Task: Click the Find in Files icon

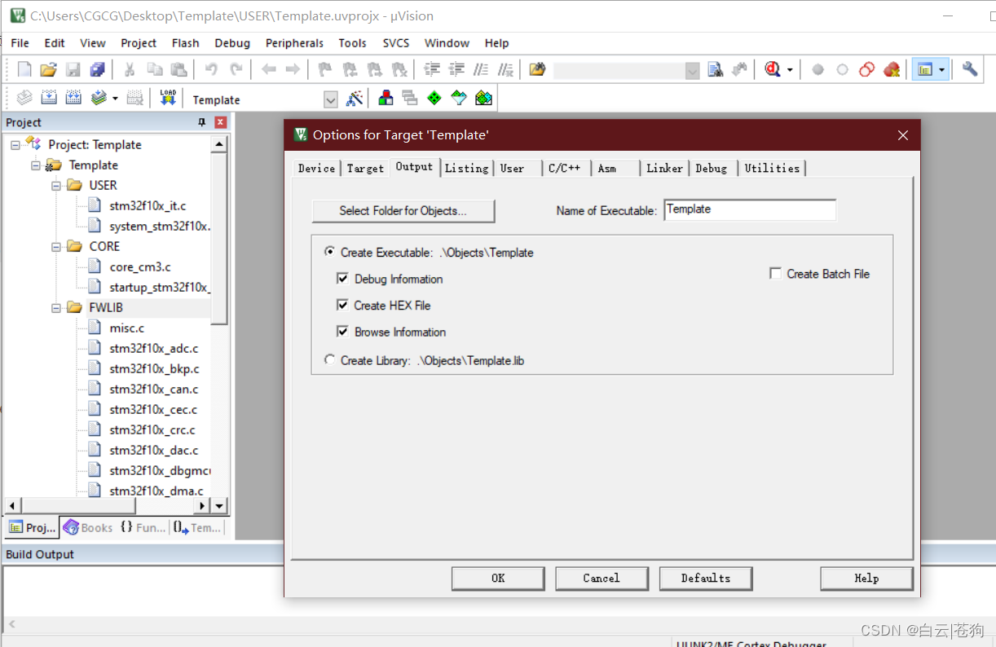Action: pyautogui.click(x=716, y=70)
